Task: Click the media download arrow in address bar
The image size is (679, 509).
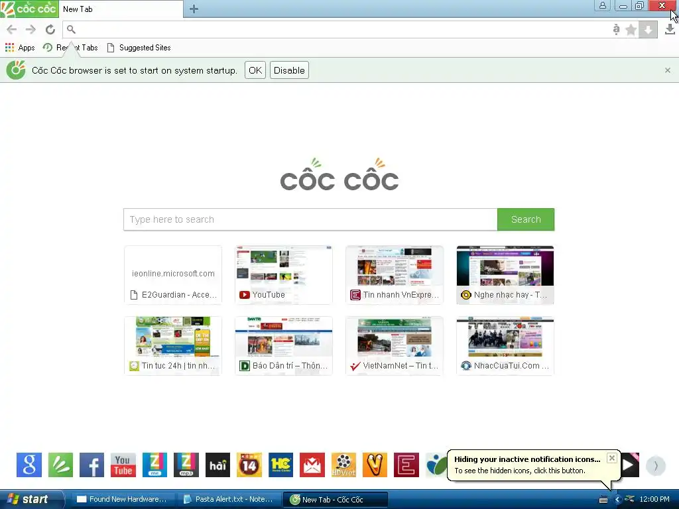Action: point(648,29)
